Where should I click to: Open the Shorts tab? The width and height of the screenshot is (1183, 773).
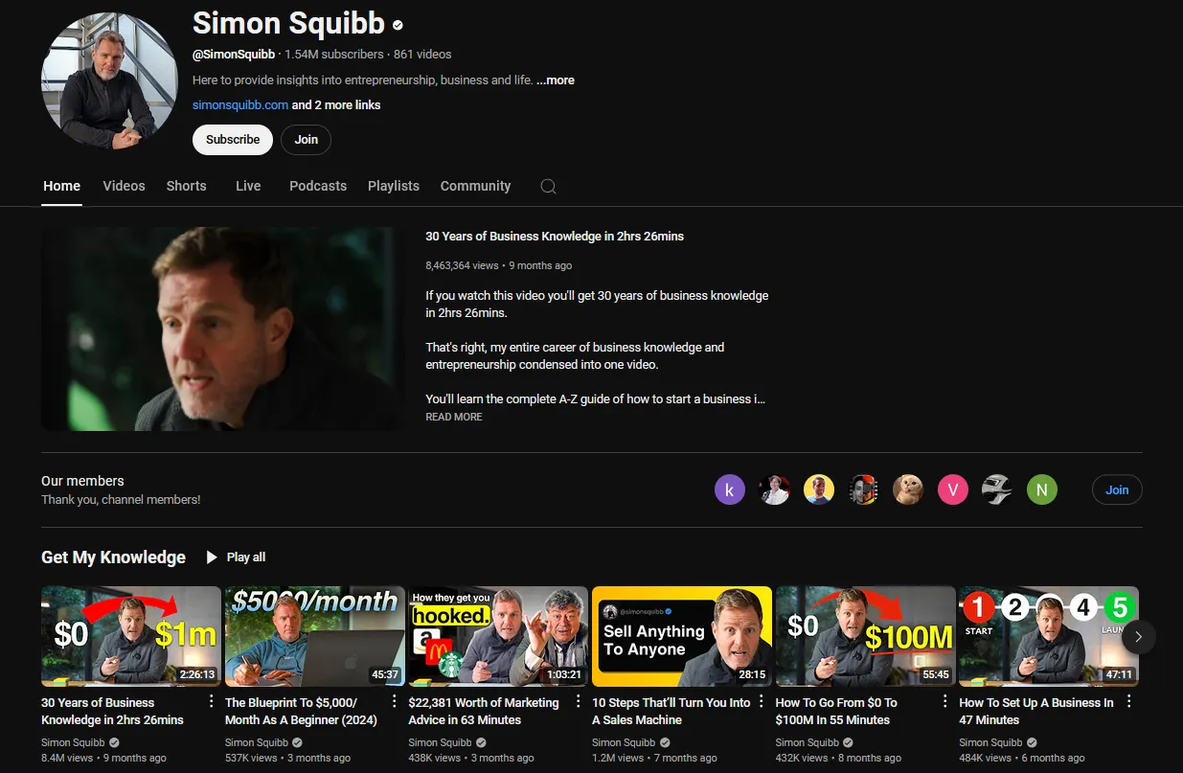186,186
